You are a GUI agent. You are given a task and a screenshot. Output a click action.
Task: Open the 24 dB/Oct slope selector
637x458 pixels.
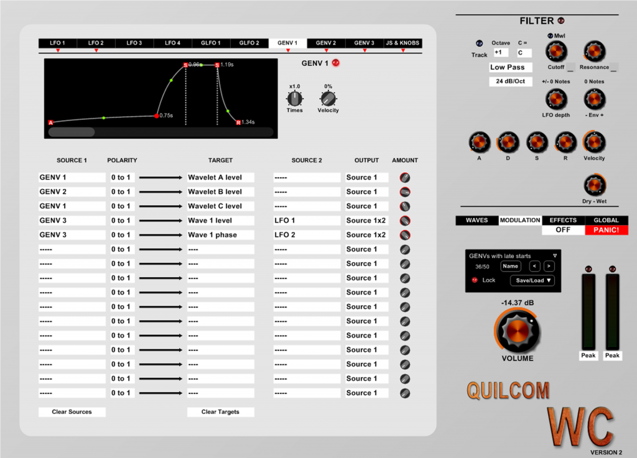click(x=510, y=81)
